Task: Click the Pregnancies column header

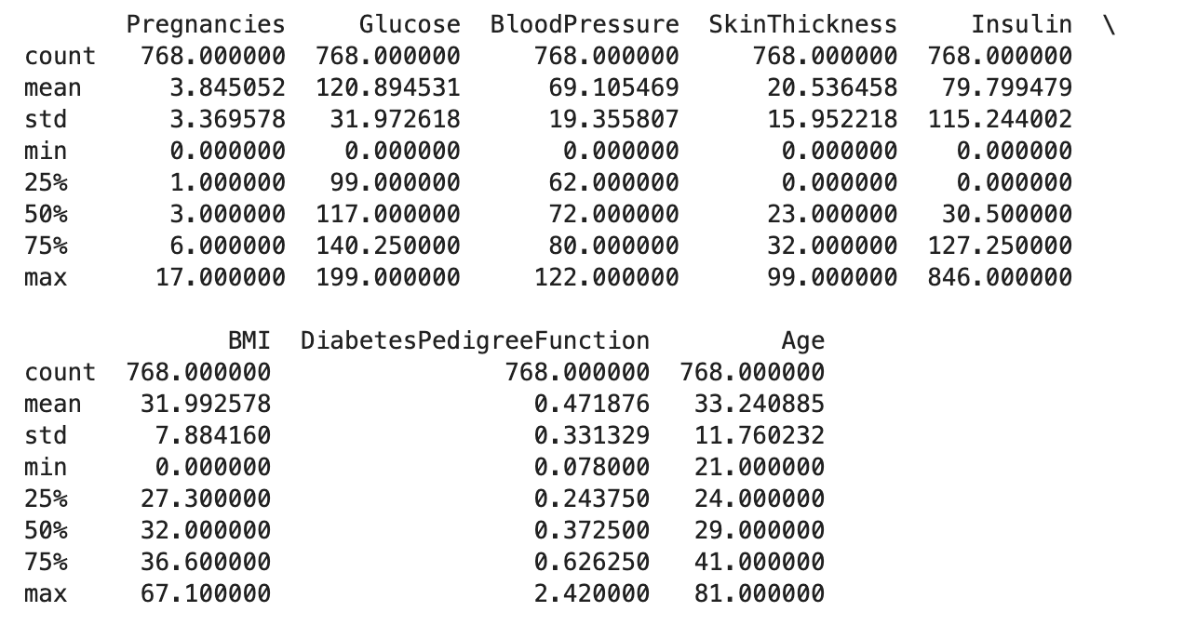Action: (206, 25)
